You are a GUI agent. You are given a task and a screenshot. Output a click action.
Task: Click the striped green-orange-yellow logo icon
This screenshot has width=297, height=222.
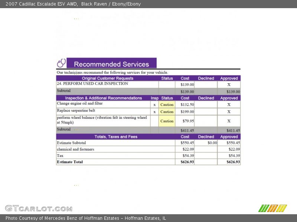[272, 208]
